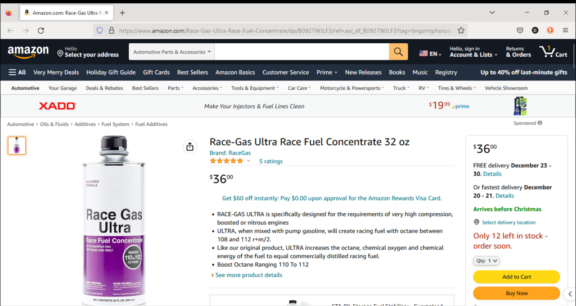Click the orange search magnifier button
576x306 pixels.
398,52
